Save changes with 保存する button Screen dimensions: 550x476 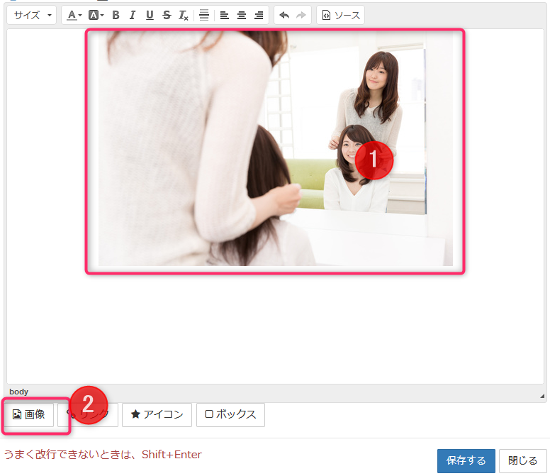466,461
